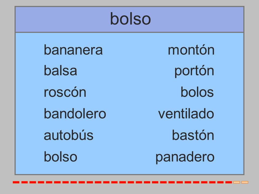The height and width of the screenshot is (194, 259).
Task: Choose the word bastón
Action: (x=193, y=135)
